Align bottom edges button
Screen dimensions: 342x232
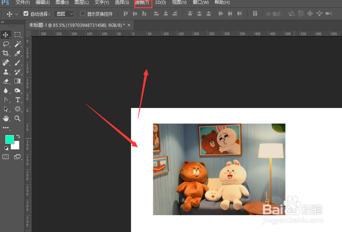tap(144, 14)
